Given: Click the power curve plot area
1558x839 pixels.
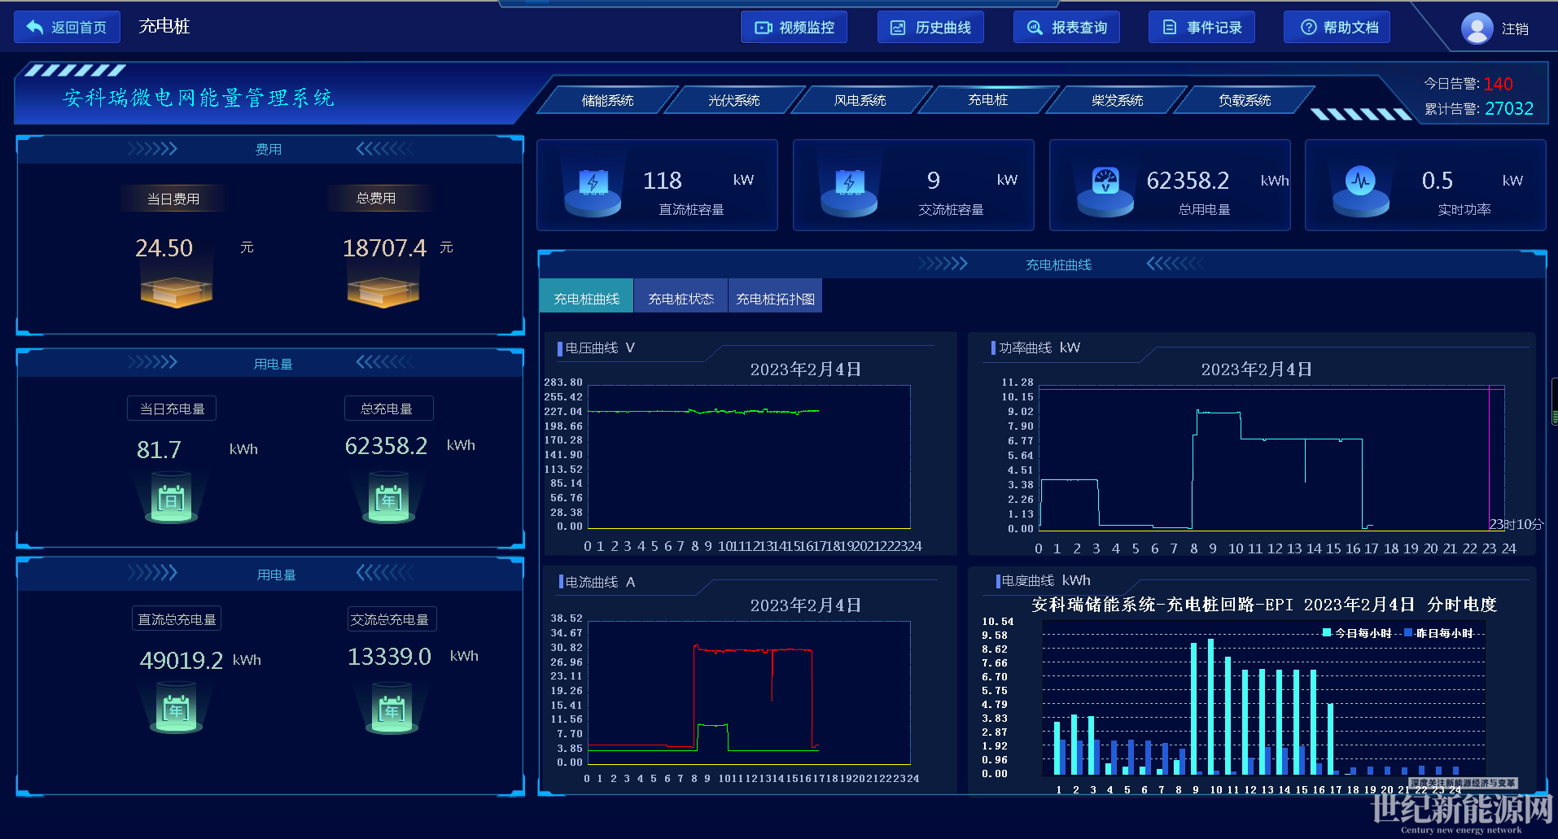Looking at the screenshot, I should (x=1272, y=457).
